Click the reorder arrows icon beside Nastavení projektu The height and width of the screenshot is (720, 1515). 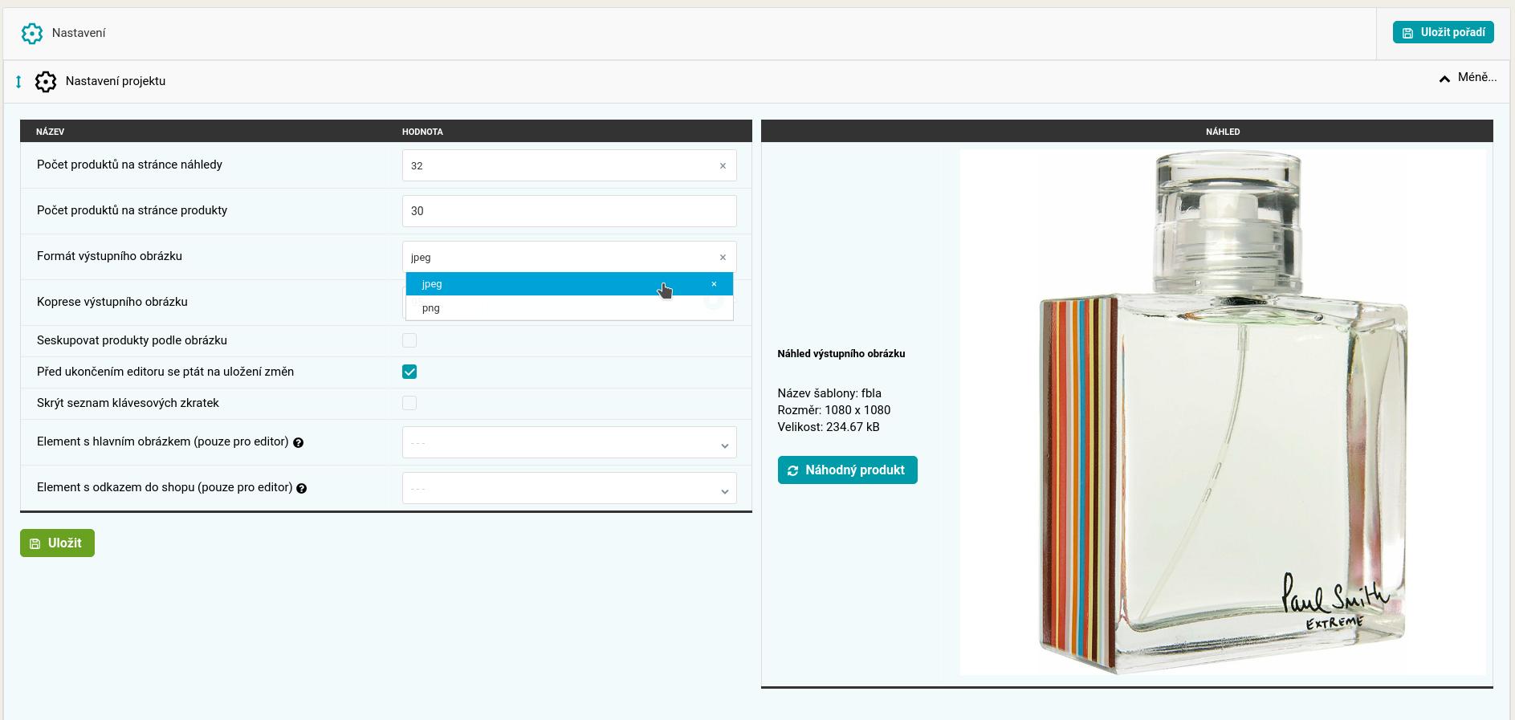(18, 81)
